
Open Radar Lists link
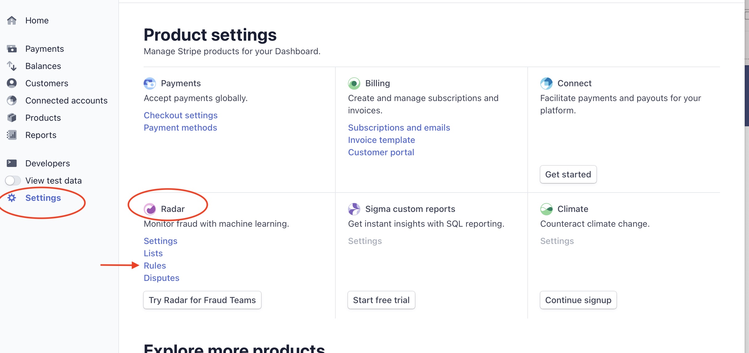[x=153, y=253]
